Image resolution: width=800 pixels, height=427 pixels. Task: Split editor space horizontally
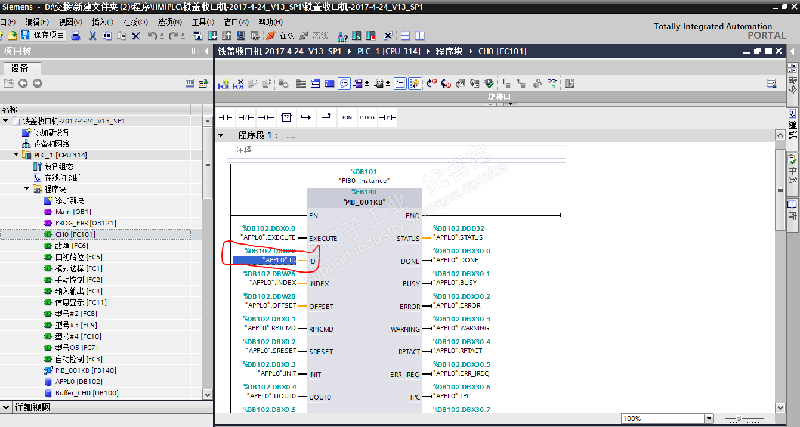pos(406,36)
